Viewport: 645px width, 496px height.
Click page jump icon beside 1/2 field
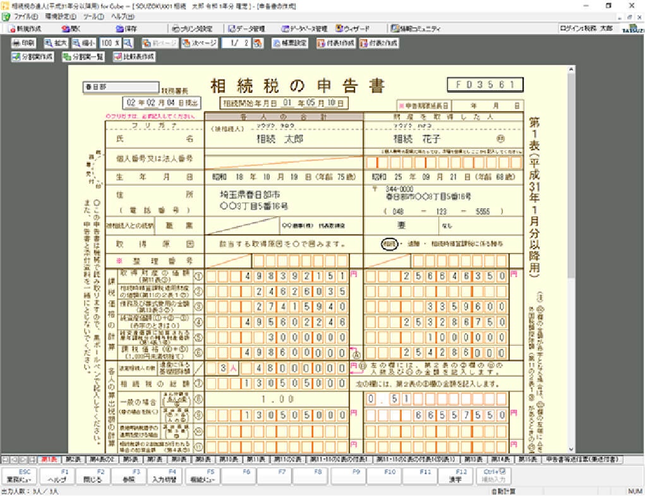(258, 43)
